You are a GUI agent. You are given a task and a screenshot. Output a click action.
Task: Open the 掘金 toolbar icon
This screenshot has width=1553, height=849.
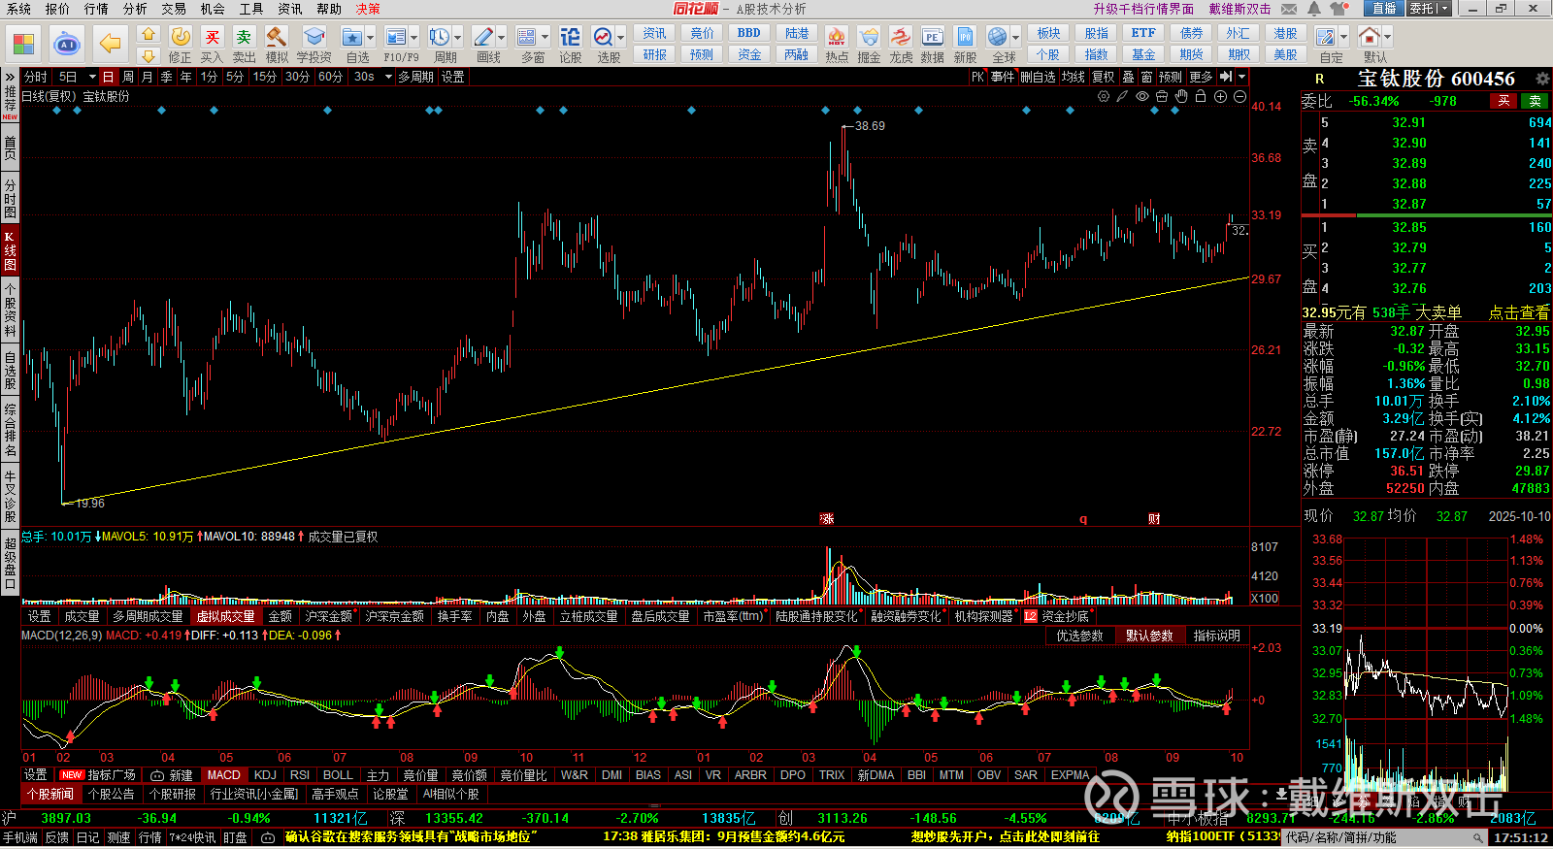869,45
